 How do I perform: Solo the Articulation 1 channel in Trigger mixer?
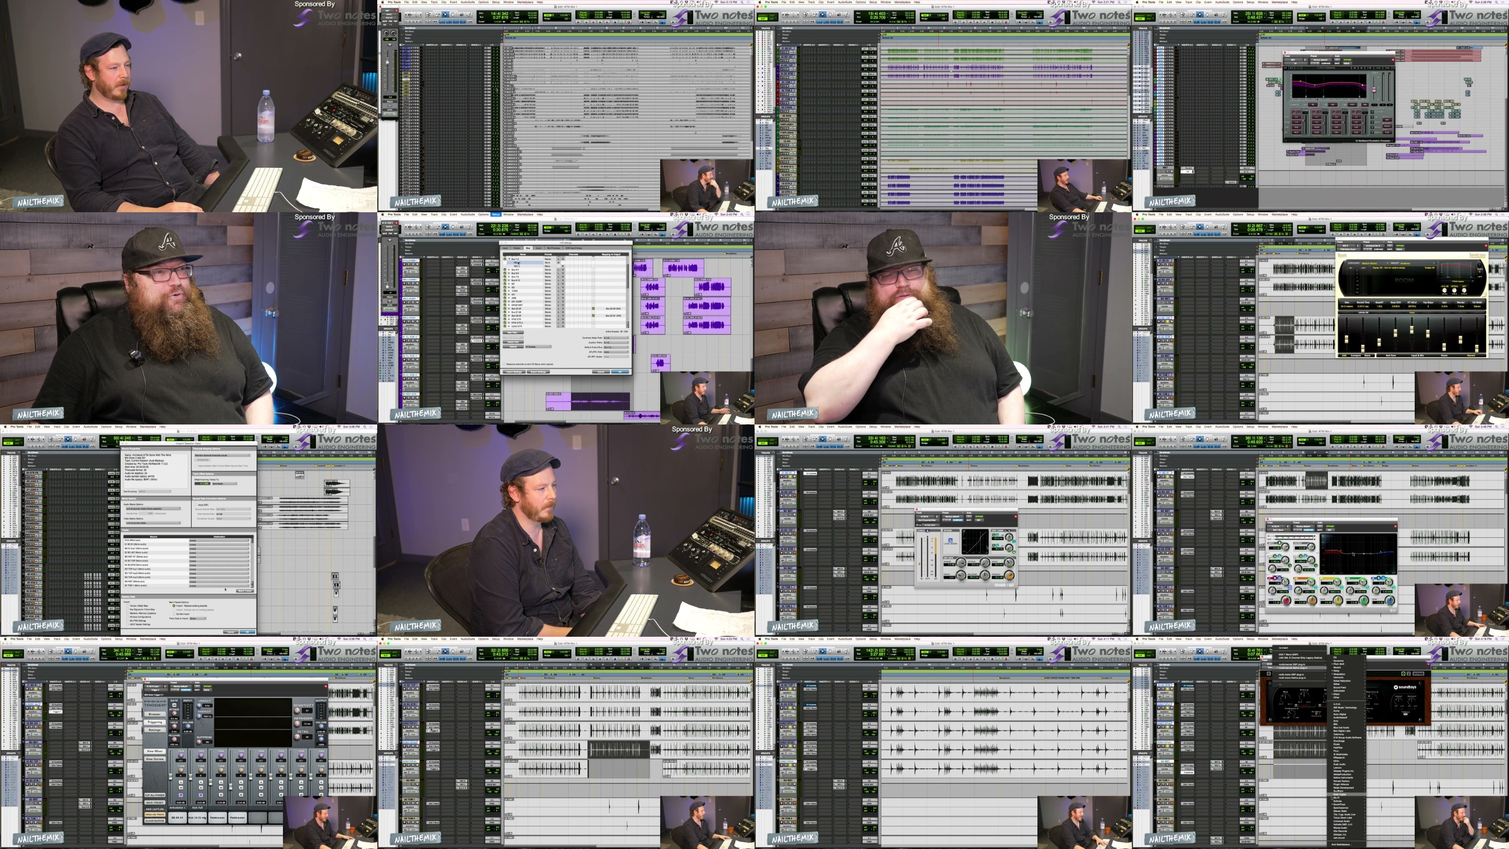click(x=181, y=783)
